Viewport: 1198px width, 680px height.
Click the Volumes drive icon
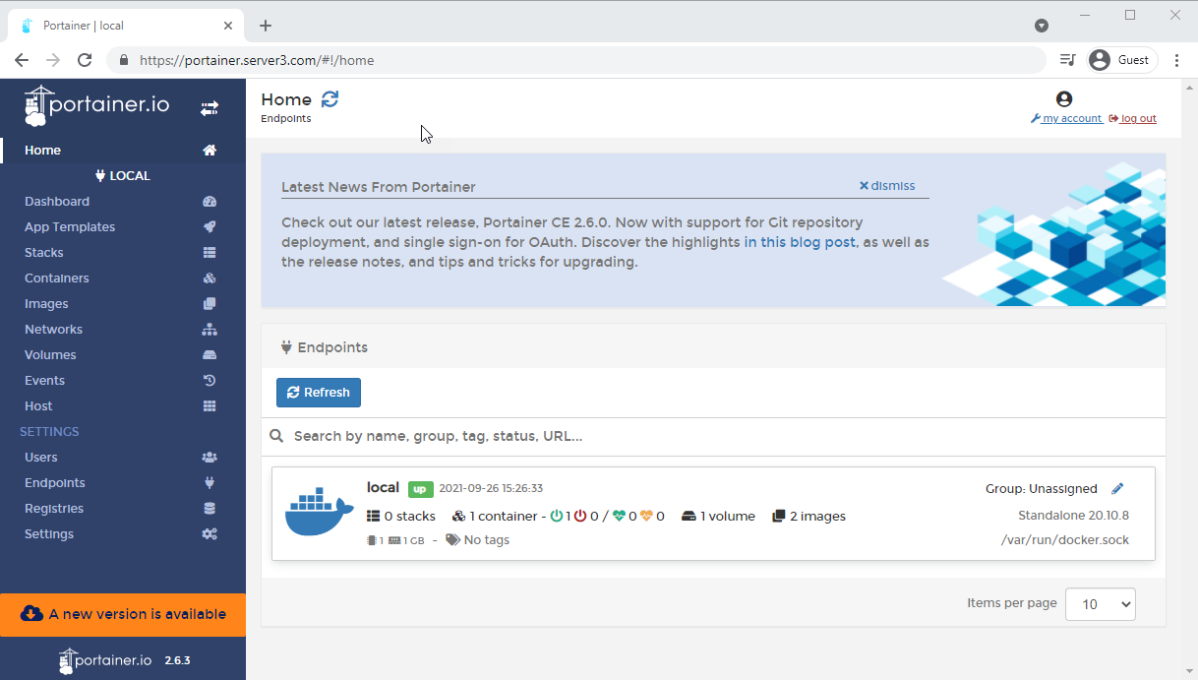pos(210,355)
